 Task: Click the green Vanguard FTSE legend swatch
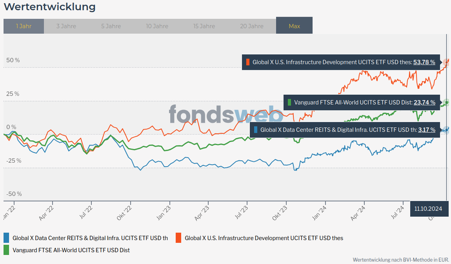tap(6, 250)
